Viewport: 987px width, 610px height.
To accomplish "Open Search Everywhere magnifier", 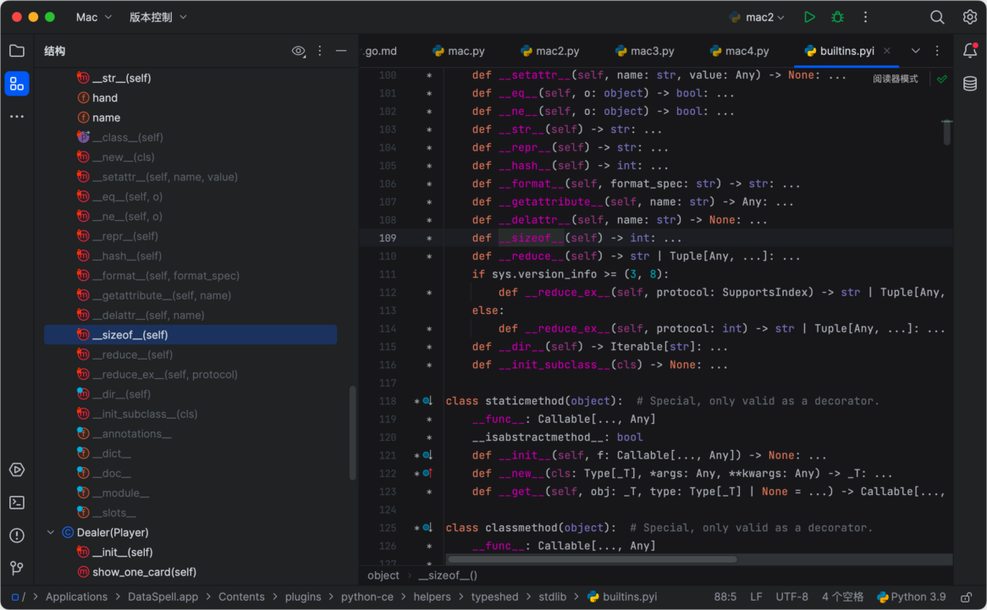I will tap(937, 17).
